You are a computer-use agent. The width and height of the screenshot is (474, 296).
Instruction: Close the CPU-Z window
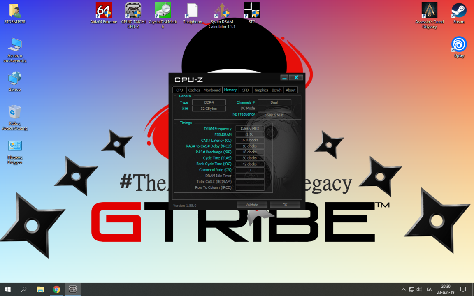[x=296, y=78]
